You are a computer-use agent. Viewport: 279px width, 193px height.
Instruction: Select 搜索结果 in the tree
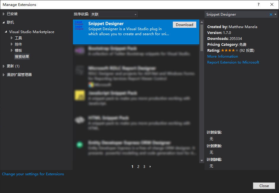(22, 56)
